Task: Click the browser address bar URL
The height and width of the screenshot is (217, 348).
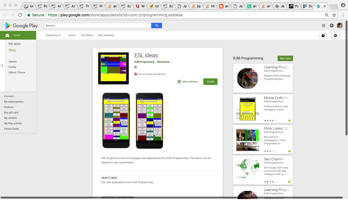Action: [x=115, y=15]
